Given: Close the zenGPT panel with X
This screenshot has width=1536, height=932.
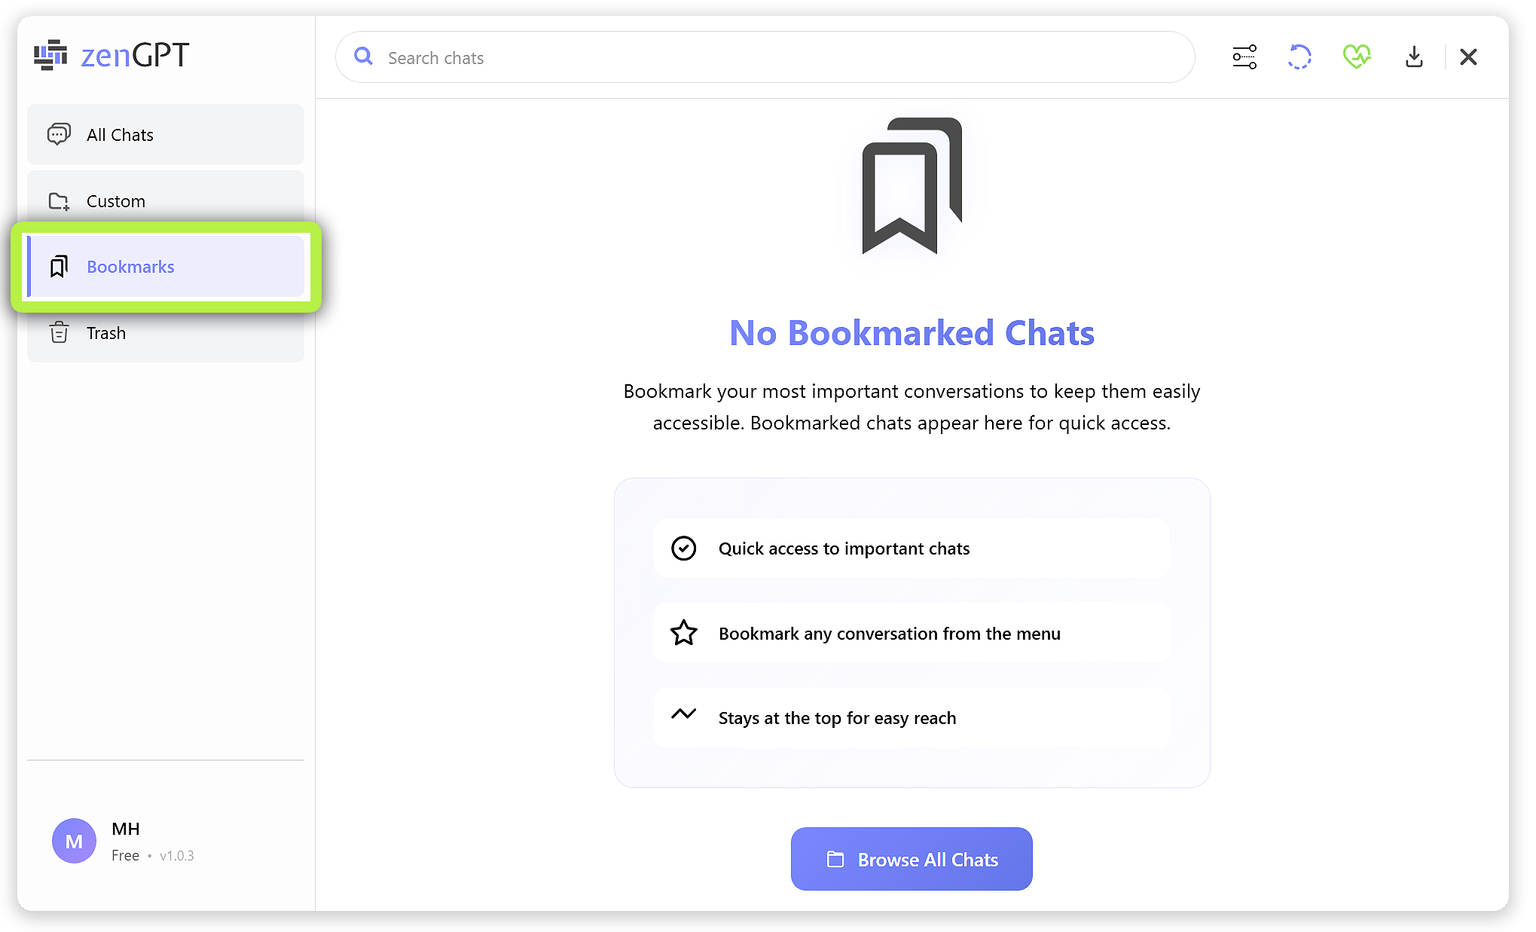Looking at the screenshot, I should (x=1468, y=57).
